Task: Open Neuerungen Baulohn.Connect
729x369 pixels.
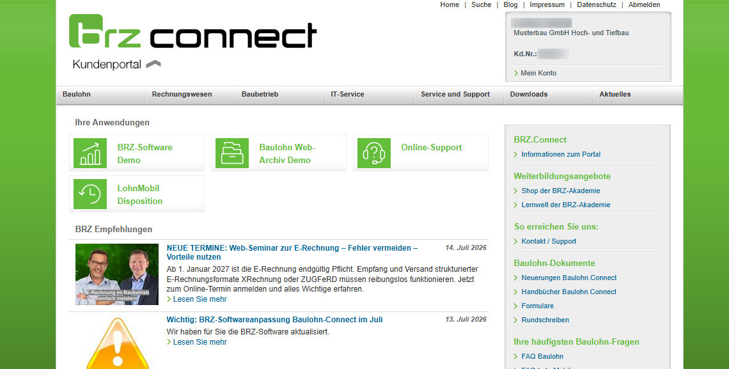Action: tap(569, 278)
